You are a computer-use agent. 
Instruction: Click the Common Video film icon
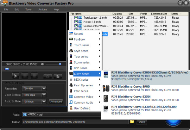pyautogui.click(x=71, y=96)
